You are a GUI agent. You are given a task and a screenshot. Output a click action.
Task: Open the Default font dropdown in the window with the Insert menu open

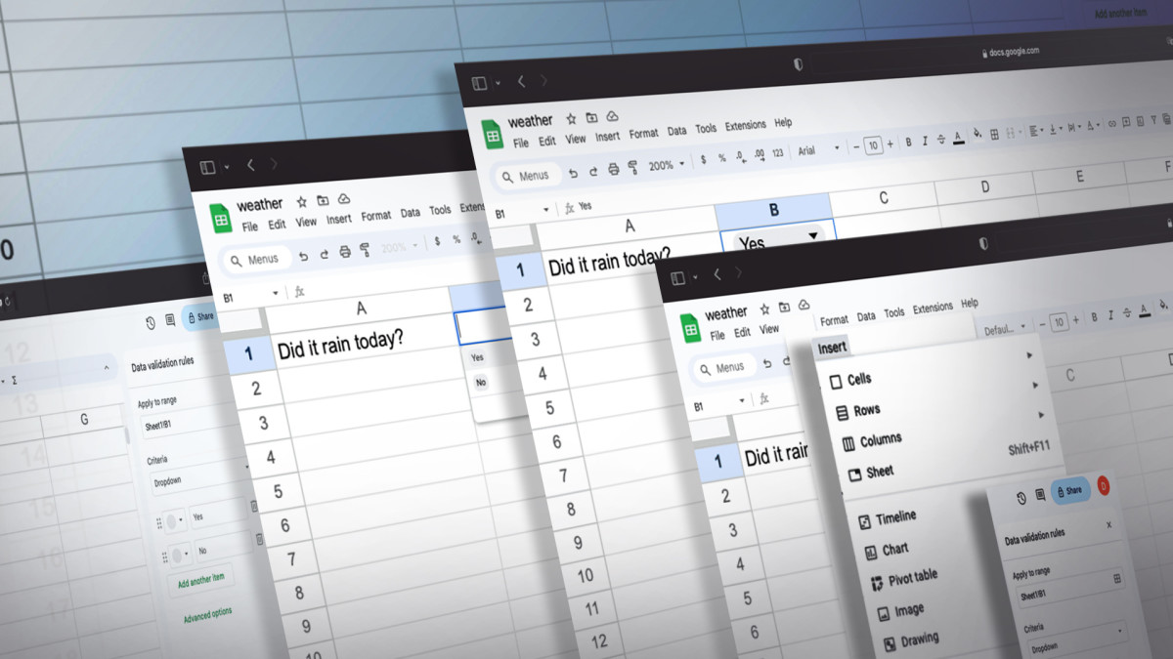coord(1005,329)
